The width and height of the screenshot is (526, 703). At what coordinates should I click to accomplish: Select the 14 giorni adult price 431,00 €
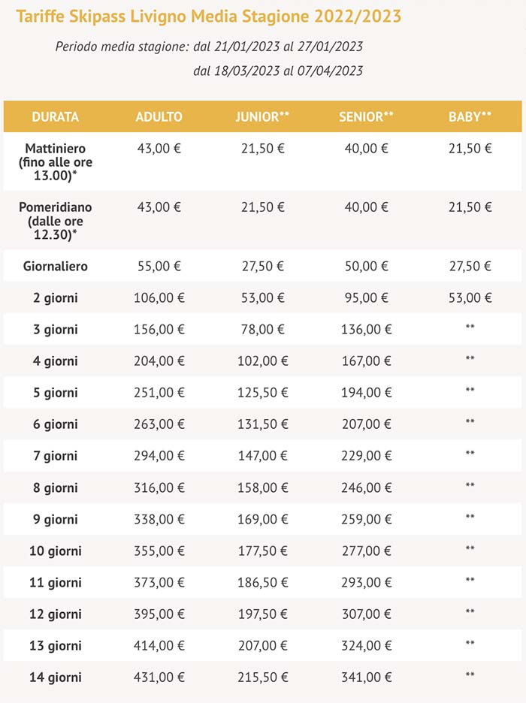(x=159, y=677)
